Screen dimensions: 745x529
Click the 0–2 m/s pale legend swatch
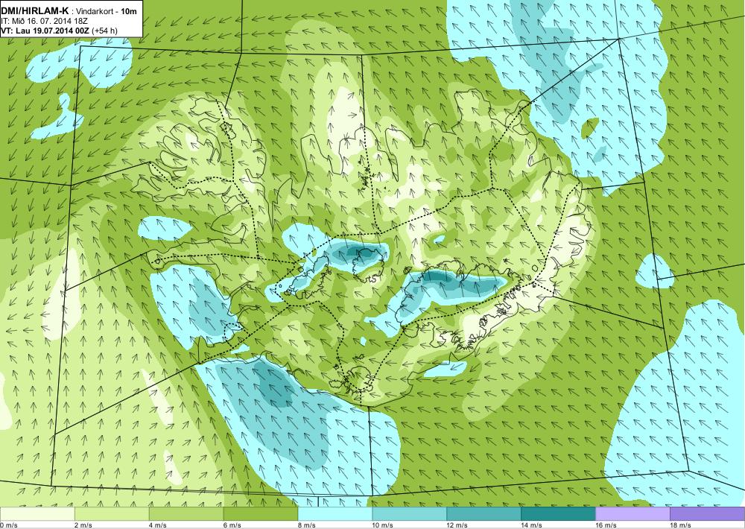[37, 514]
